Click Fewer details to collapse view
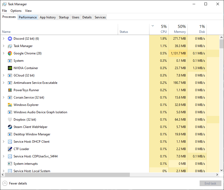The height and width of the screenshot is (190, 224). (15, 183)
